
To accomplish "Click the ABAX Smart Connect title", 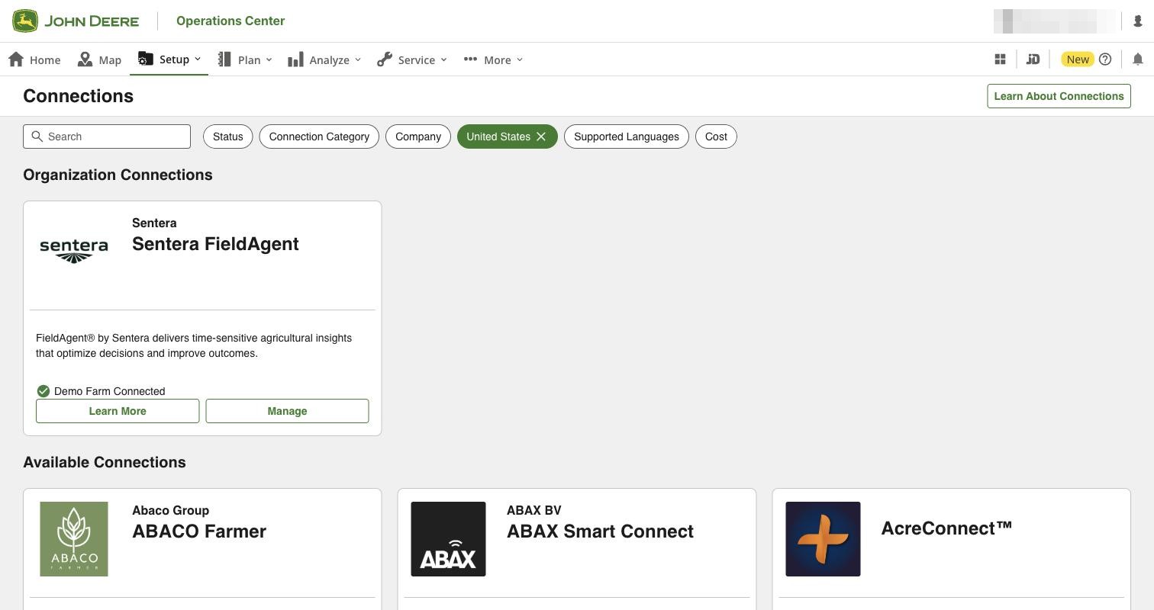I will point(600,531).
